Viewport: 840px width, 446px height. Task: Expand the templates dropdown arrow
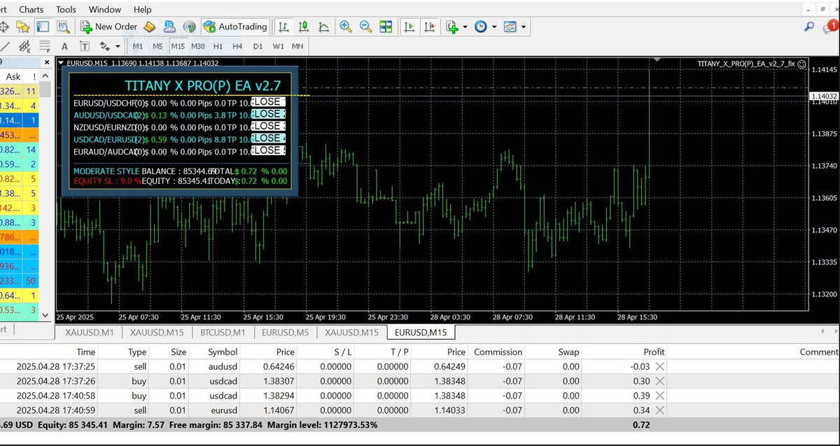(524, 27)
